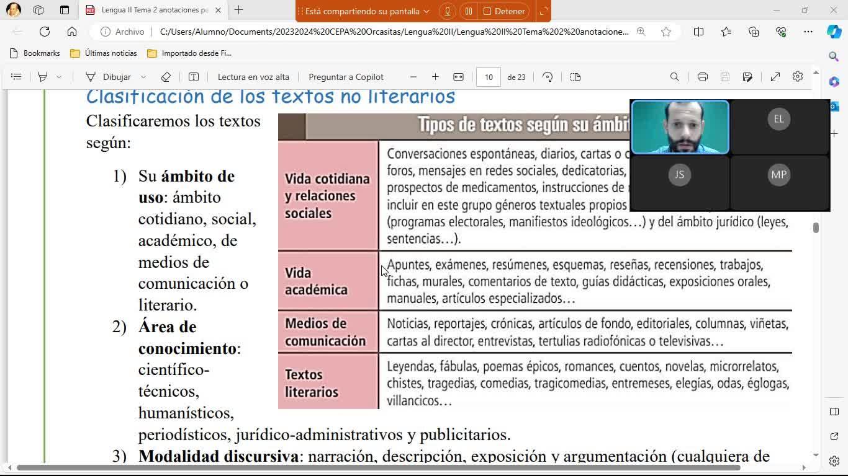Image resolution: width=848 pixels, height=476 pixels.
Task: Open a new browser tab
Action: point(239,10)
